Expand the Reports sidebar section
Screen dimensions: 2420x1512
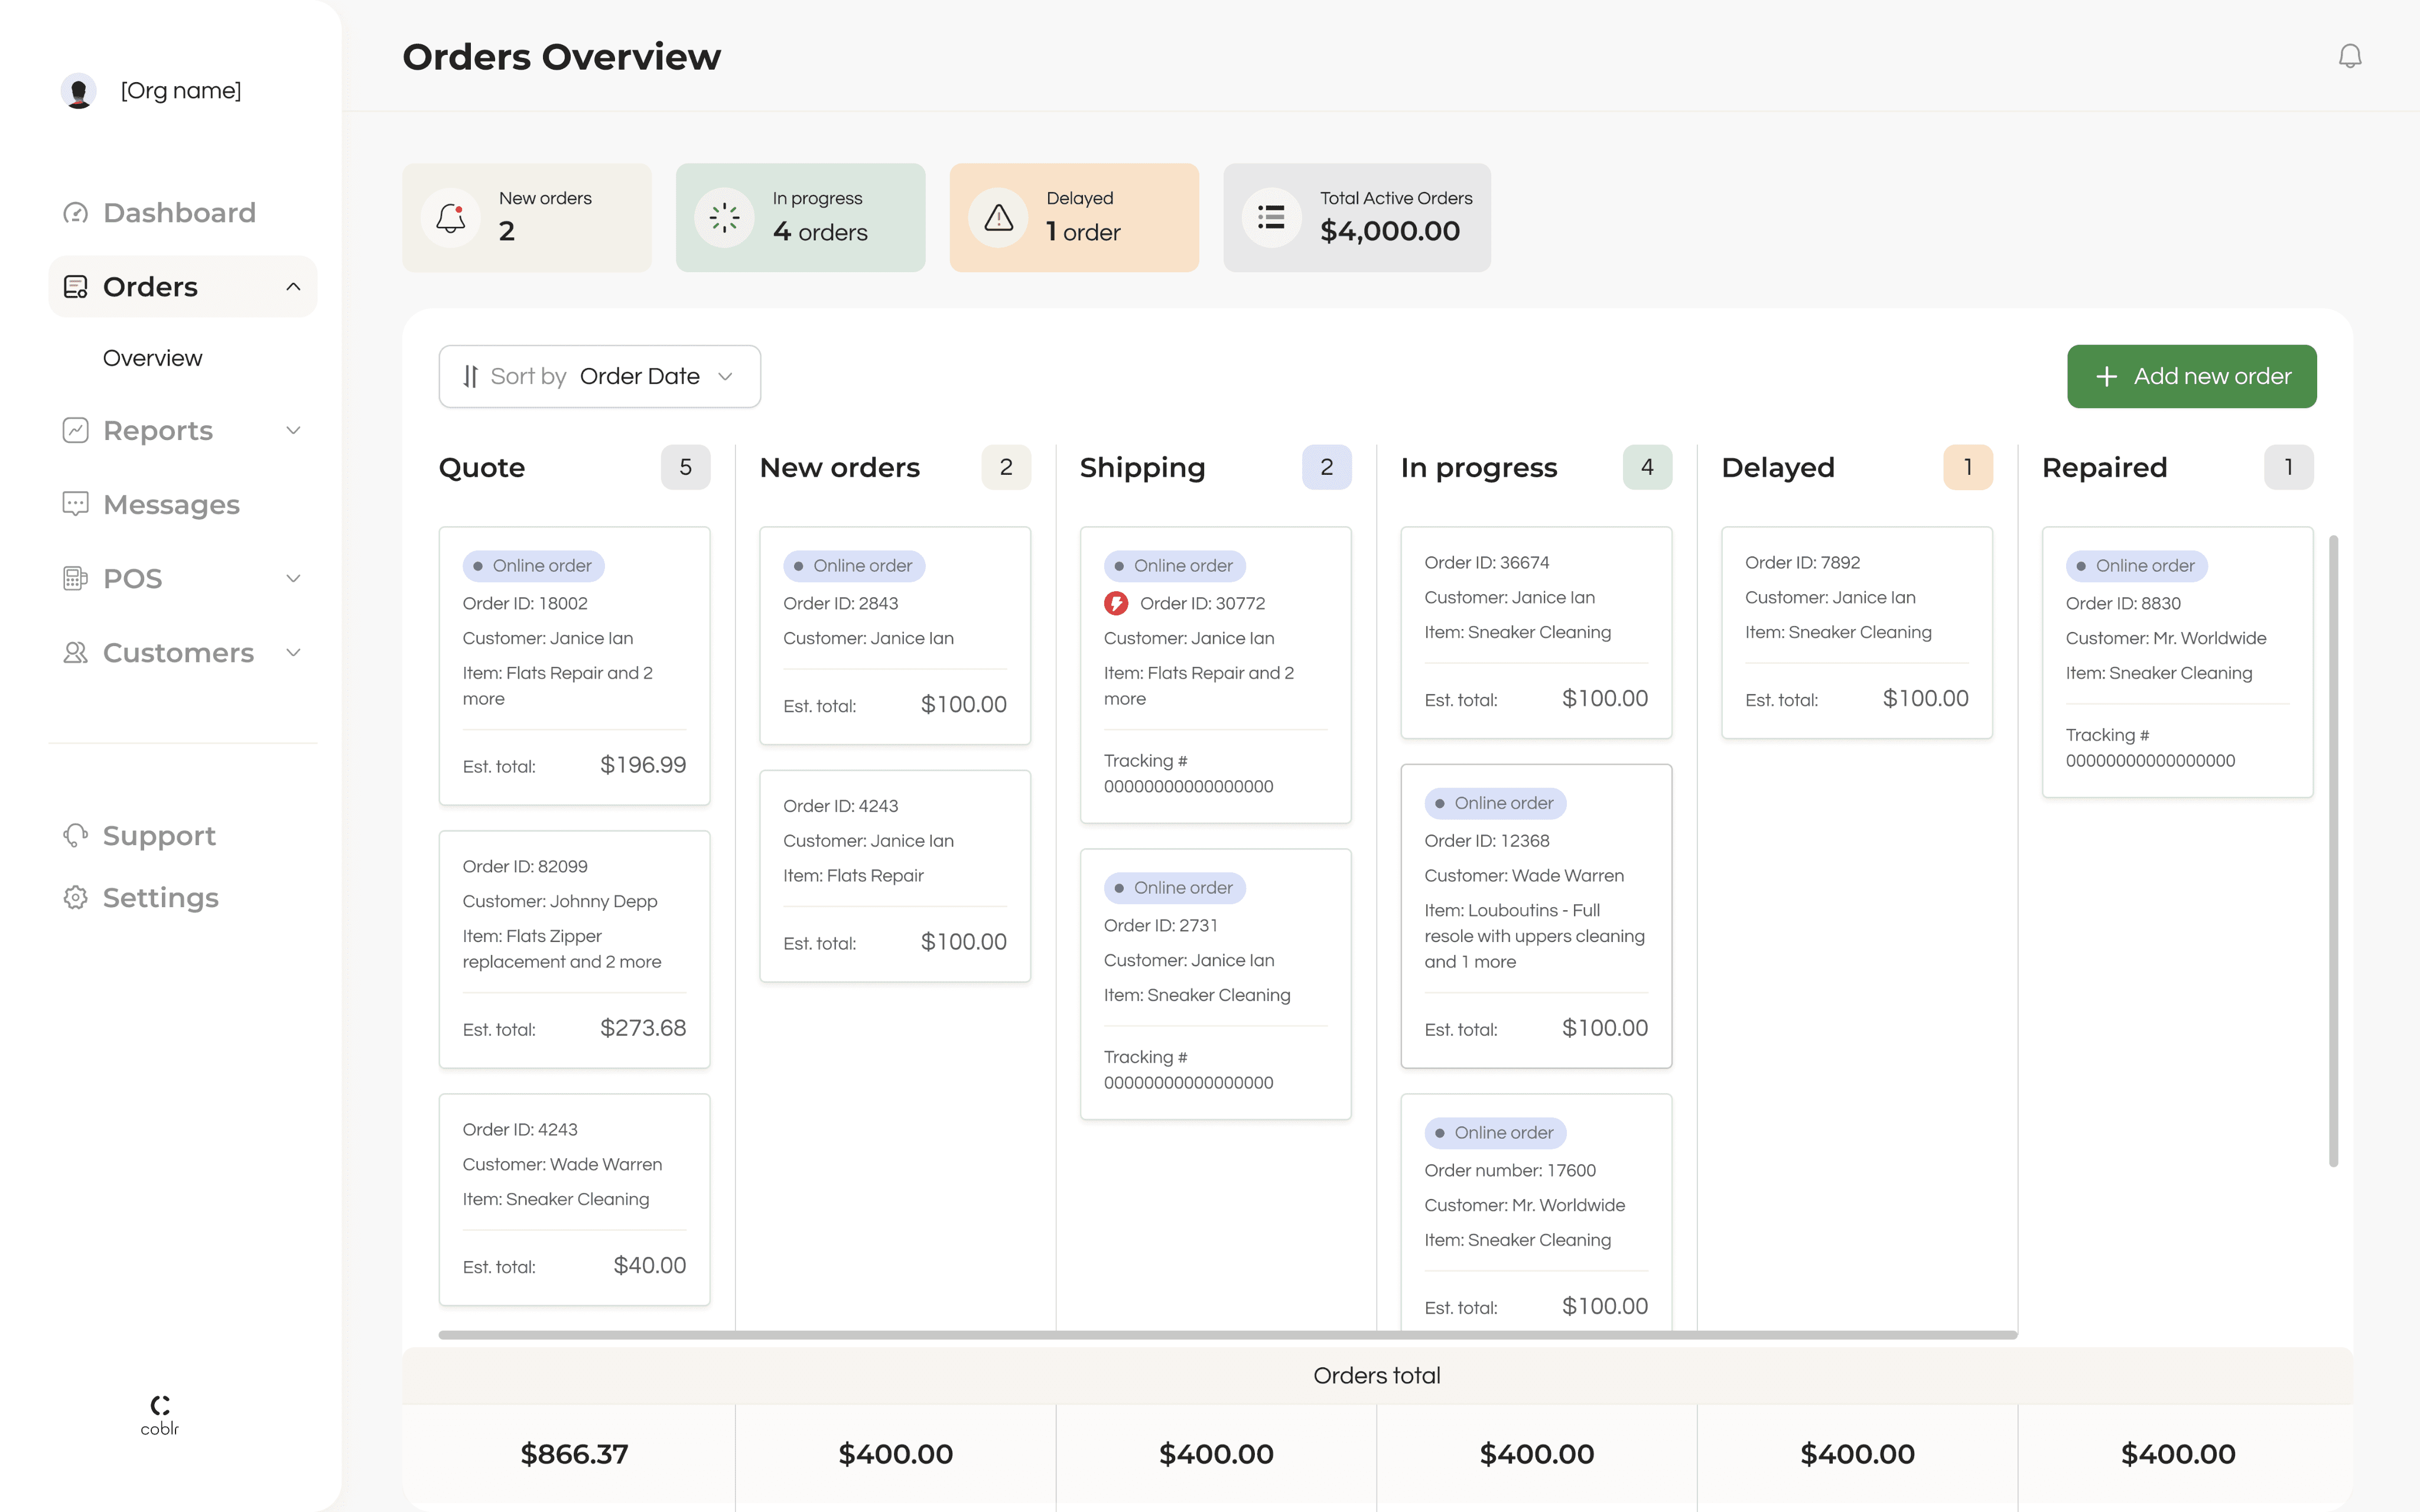click(x=293, y=430)
